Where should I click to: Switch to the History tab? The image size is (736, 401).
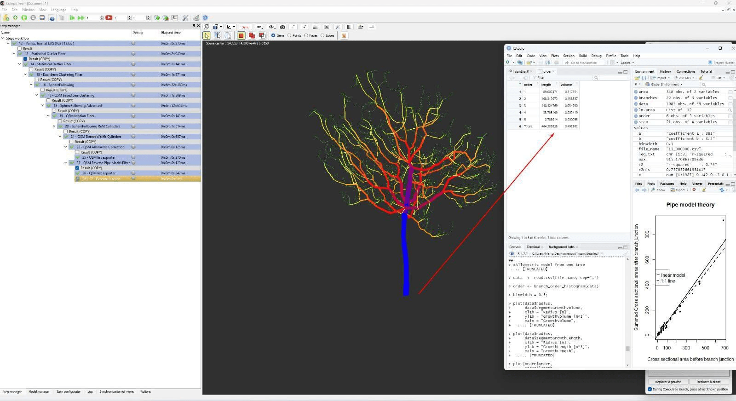tap(665, 71)
